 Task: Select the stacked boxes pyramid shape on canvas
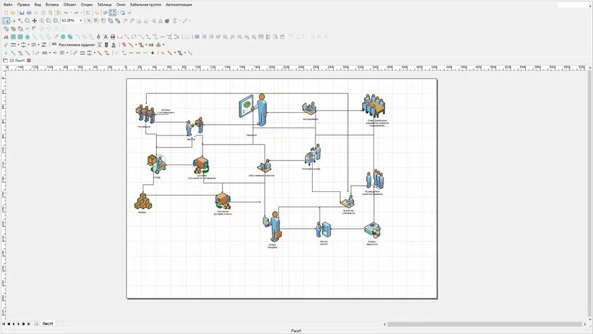pos(143,201)
